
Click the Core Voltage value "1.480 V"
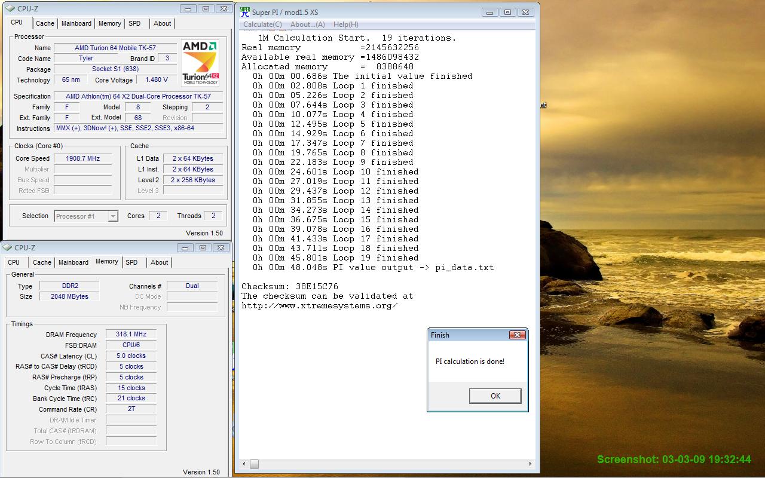click(157, 80)
